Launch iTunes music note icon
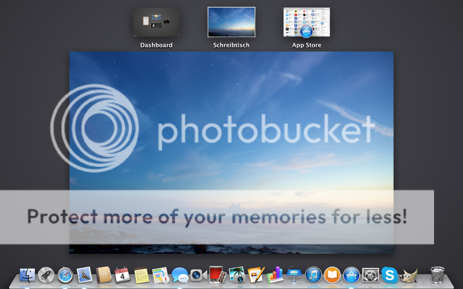463x289 pixels. click(313, 275)
